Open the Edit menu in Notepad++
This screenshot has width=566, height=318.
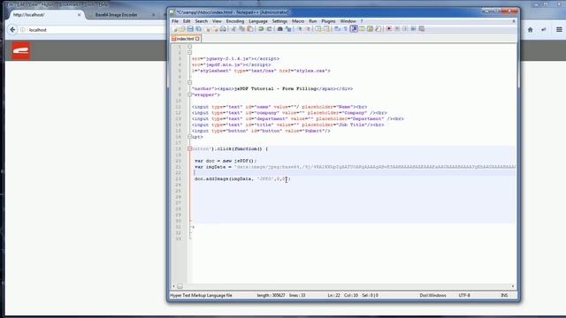(187, 21)
